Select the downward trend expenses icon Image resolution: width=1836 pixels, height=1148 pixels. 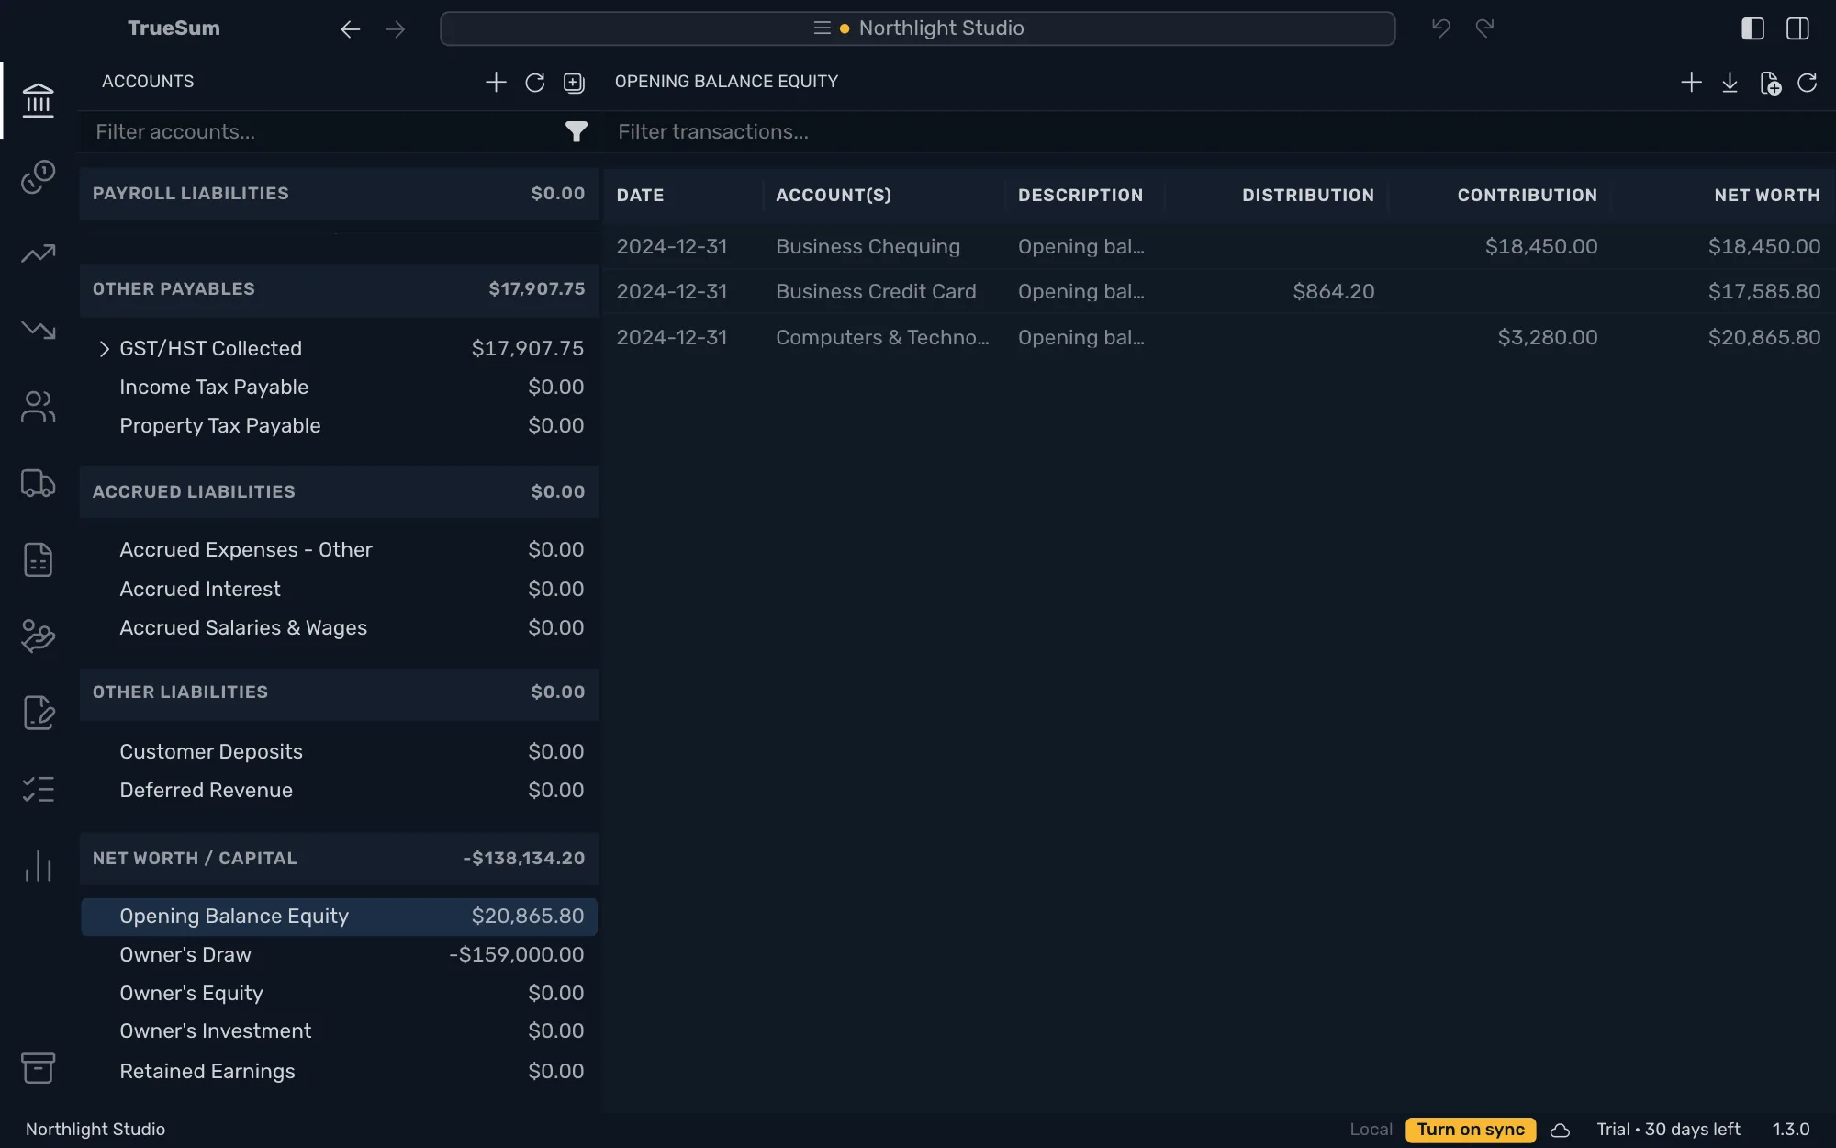[x=38, y=330]
